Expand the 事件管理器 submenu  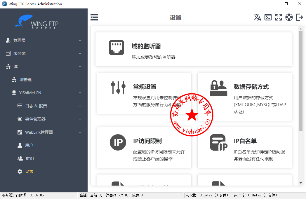pos(80,119)
